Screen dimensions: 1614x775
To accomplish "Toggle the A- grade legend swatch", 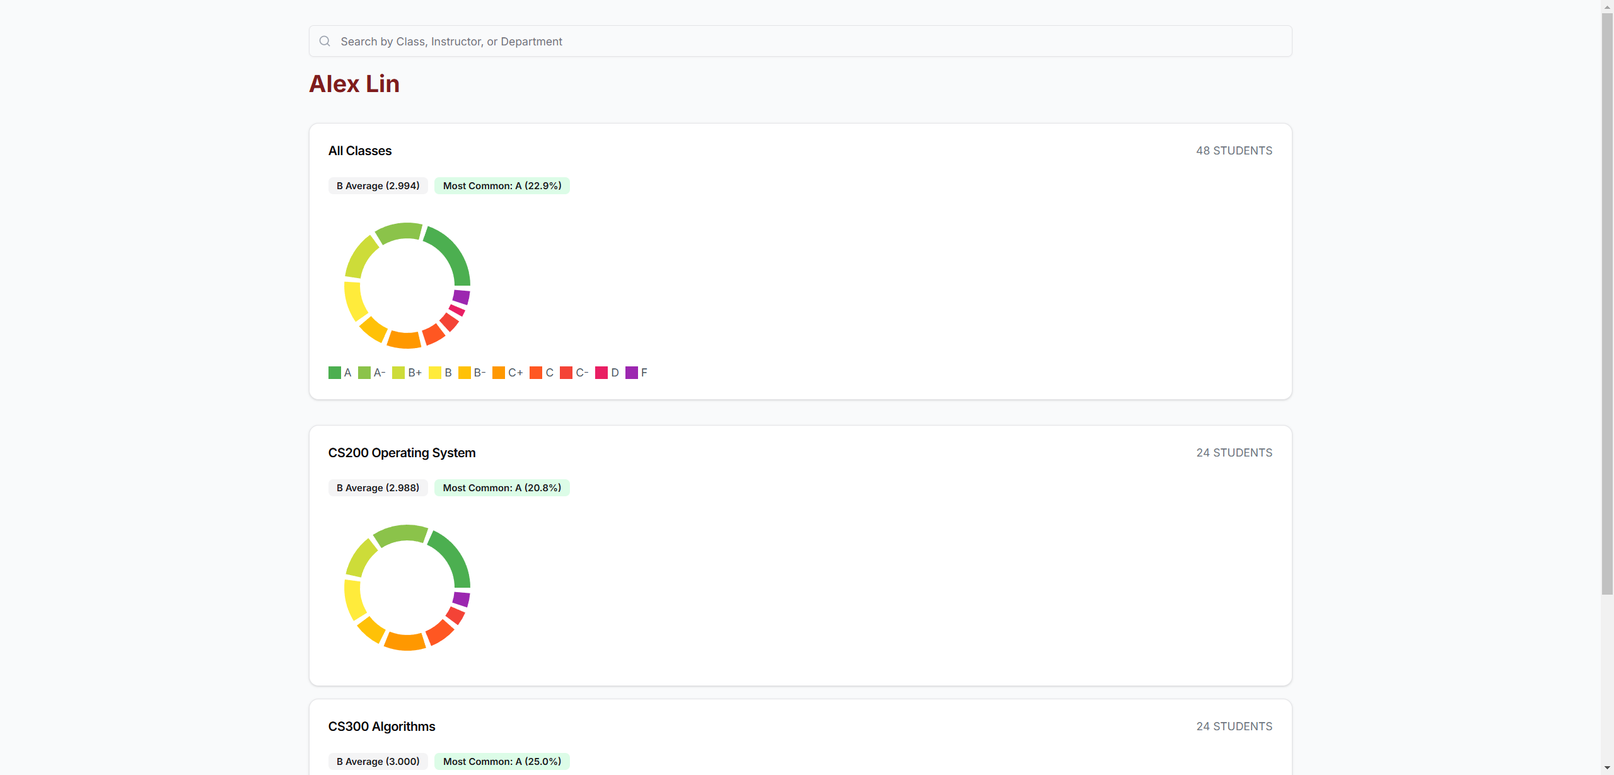I will coord(364,373).
